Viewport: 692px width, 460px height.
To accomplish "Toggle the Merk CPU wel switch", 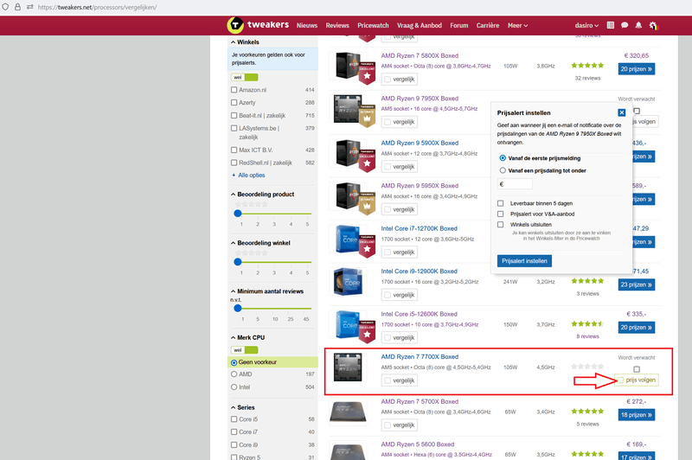I will point(245,349).
